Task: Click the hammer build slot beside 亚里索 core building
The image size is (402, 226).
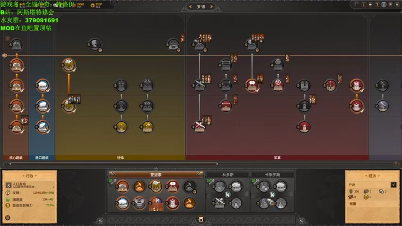Action: pyautogui.click(x=139, y=186)
